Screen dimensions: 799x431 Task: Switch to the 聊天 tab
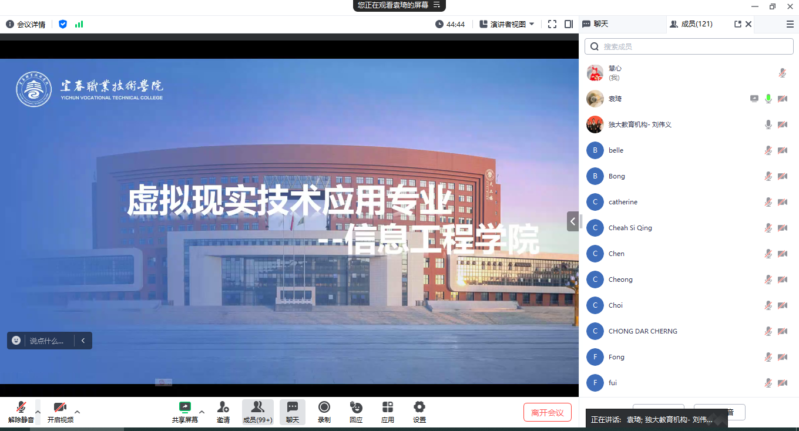pos(596,24)
